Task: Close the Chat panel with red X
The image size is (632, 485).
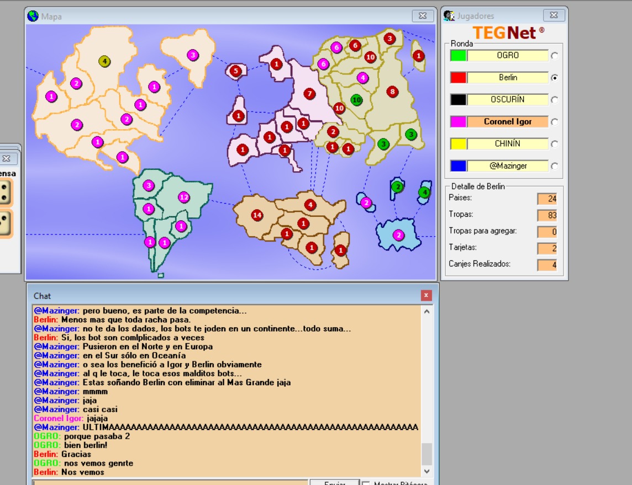Action: (426, 296)
